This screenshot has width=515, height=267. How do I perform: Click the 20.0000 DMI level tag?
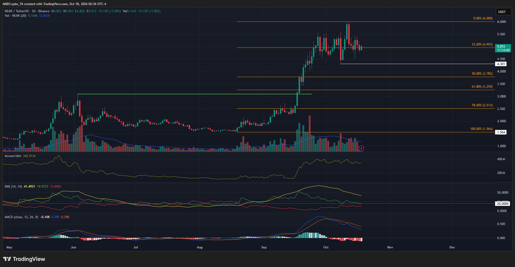[x=503, y=204]
